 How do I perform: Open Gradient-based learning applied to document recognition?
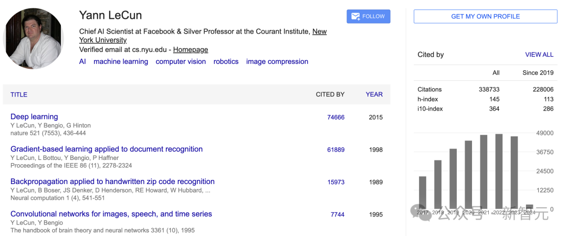[107, 149]
